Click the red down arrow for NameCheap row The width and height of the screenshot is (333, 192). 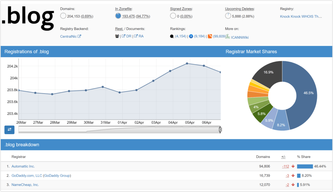pos(293,185)
